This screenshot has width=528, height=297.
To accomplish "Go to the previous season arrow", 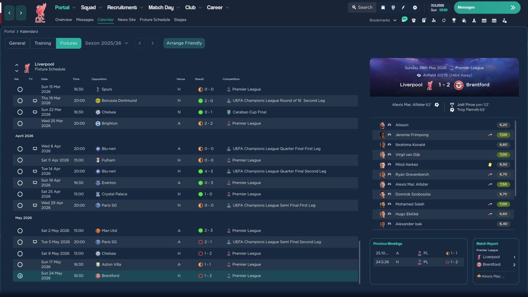I will click(140, 43).
